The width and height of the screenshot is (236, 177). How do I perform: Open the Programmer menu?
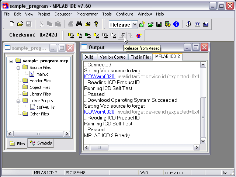coord(87,14)
